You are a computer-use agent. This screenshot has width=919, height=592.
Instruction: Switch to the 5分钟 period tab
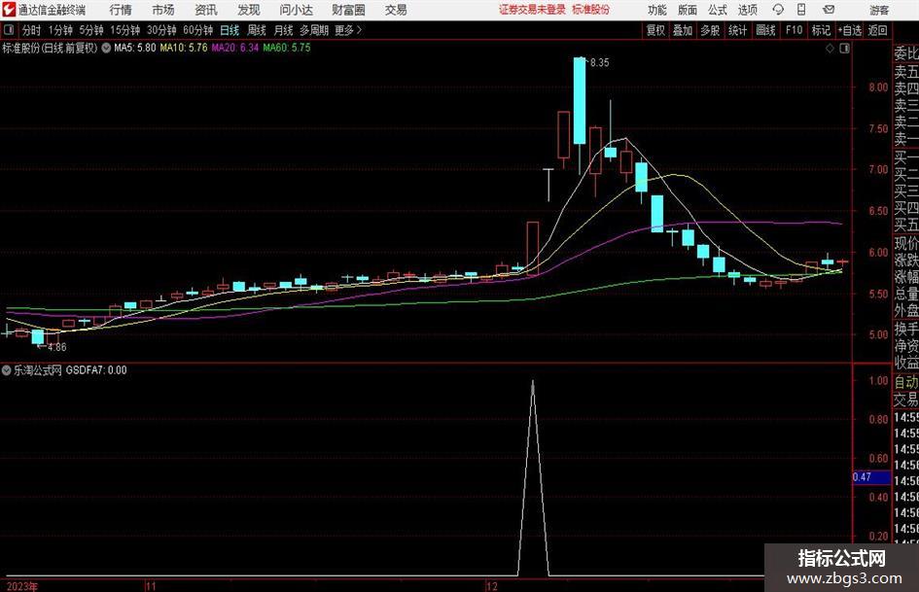pyautogui.click(x=91, y=30)
